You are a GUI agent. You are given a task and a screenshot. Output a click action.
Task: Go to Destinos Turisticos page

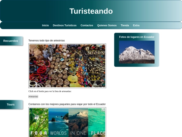pos(65,25)
